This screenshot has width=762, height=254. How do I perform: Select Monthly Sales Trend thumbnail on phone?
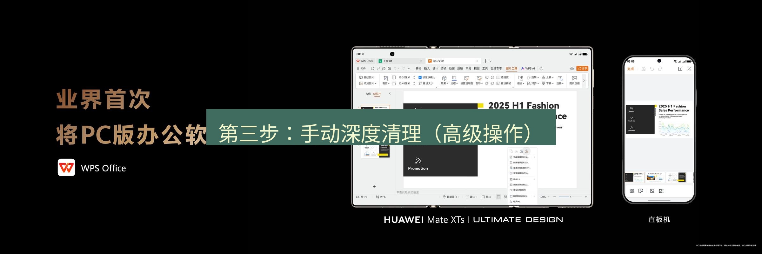pos(655,177)
